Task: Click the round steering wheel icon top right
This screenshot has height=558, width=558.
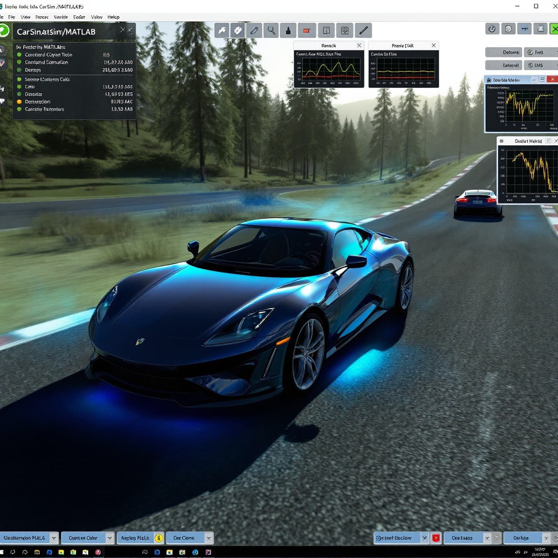Action: pos(508,29)
